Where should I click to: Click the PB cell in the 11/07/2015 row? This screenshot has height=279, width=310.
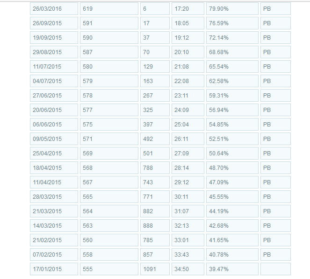tap(275, 67)
